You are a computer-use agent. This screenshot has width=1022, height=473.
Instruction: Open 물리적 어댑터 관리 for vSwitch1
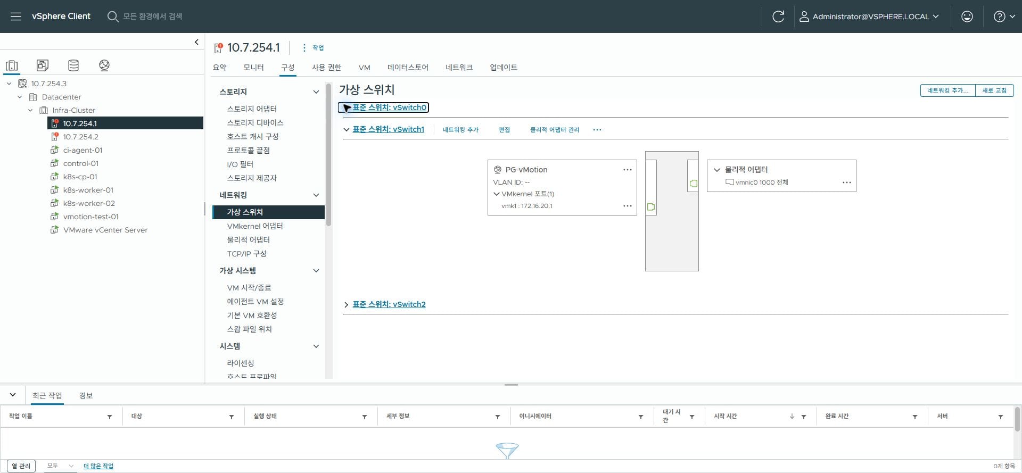click(555, 130)
